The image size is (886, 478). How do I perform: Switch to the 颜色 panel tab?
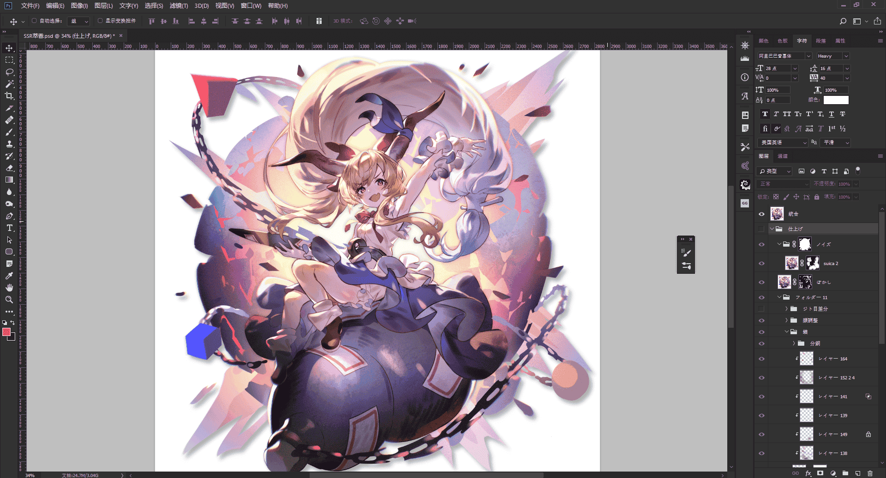[764, 41]
